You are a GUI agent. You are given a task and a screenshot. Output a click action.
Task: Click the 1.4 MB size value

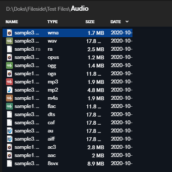tap(96, 66)
